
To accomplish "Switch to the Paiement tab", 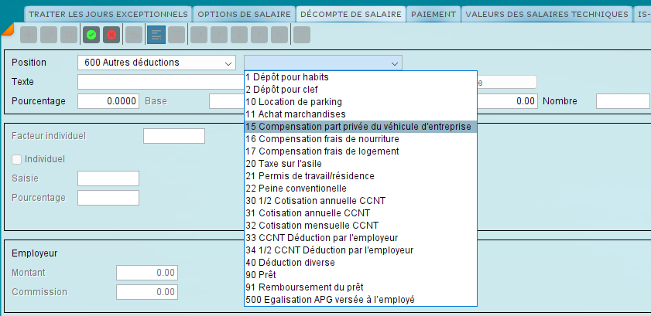I will pos(433,15).
